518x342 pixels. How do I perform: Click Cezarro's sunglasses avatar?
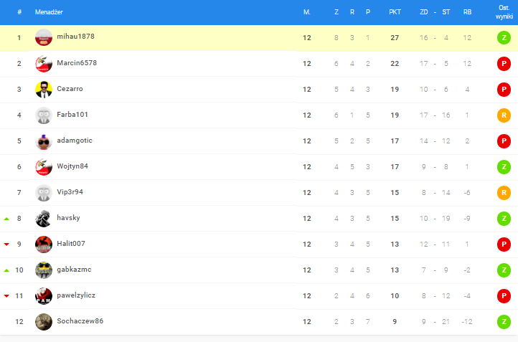pyautogui.click(x=44, y=89)
